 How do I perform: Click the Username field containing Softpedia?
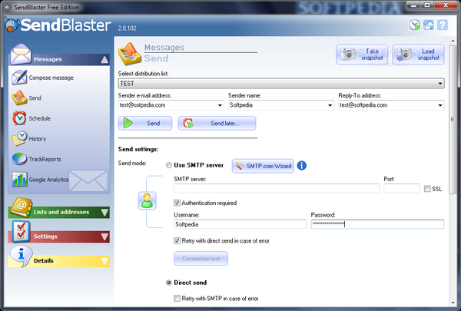(x=240, y=224)
